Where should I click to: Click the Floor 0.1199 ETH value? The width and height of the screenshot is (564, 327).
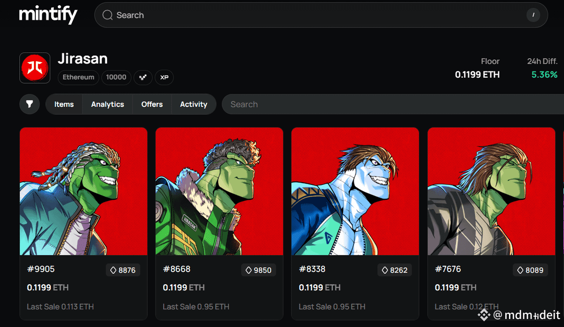pyautogui.click(x=477, y=75)
